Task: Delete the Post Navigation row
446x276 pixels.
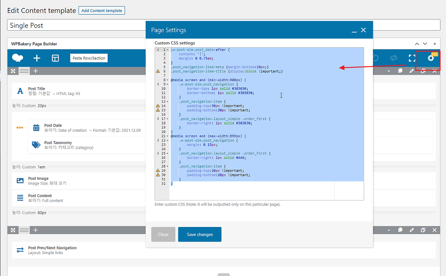Action: pyautogui.click(x=435, y=230)
